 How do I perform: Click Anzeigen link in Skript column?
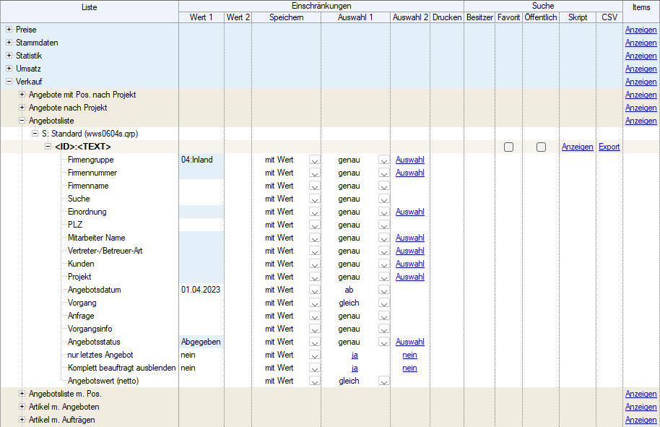(577, 147)
